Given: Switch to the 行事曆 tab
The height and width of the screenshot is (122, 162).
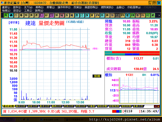Looking at the screenshot, I should coord(91,106).
